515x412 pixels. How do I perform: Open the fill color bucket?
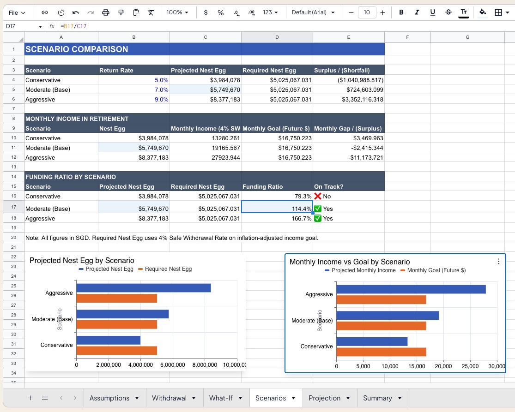483,13
